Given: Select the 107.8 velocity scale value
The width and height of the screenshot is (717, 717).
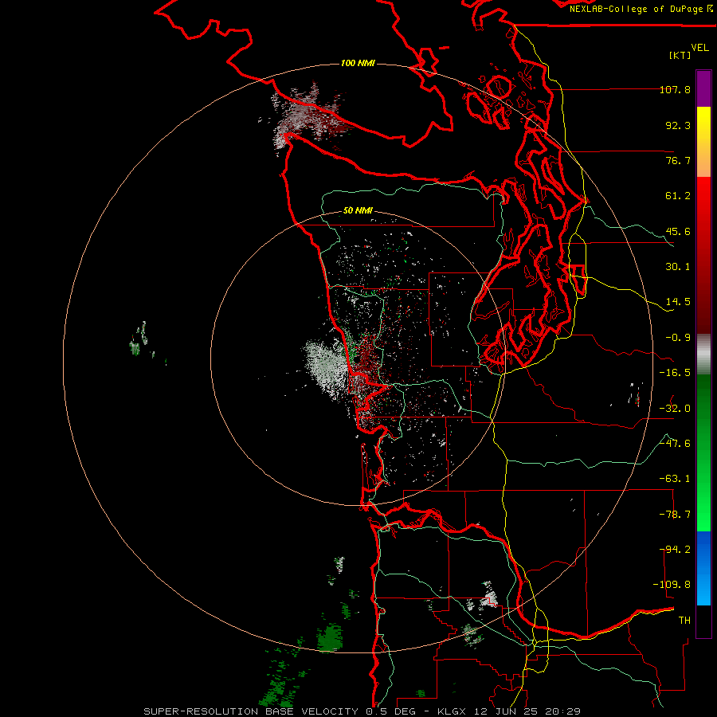Looking at the screenshot, I should 675,89.
